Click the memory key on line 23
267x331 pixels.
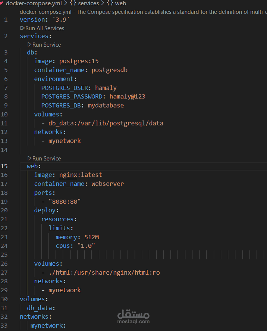pos(66,237)
